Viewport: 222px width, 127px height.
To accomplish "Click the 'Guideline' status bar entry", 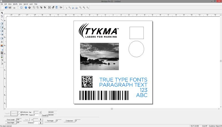I will coord(212,126).
